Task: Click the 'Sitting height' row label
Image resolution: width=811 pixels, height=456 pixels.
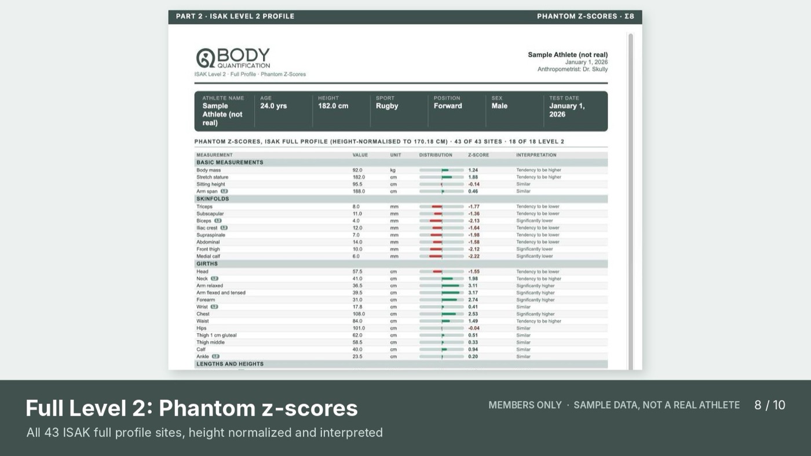Action: click(210, 184)
